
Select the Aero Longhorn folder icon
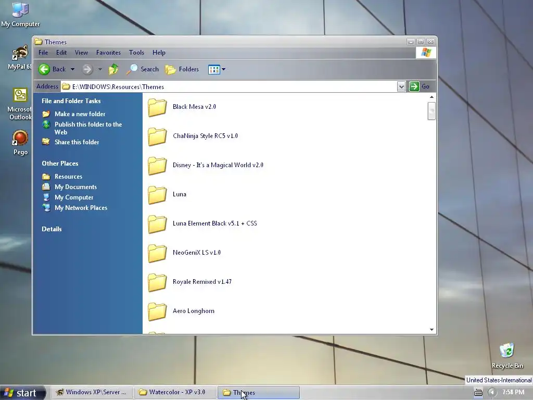157,311
